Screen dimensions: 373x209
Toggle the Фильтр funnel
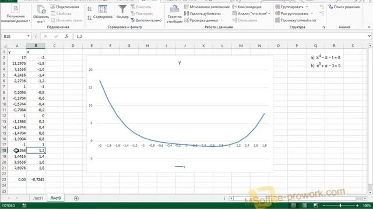[x=122, y=12]
